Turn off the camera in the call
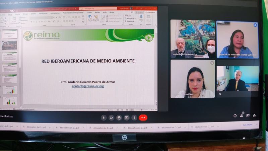The height and width of the screenshot is (151, 268). point(111,118)
